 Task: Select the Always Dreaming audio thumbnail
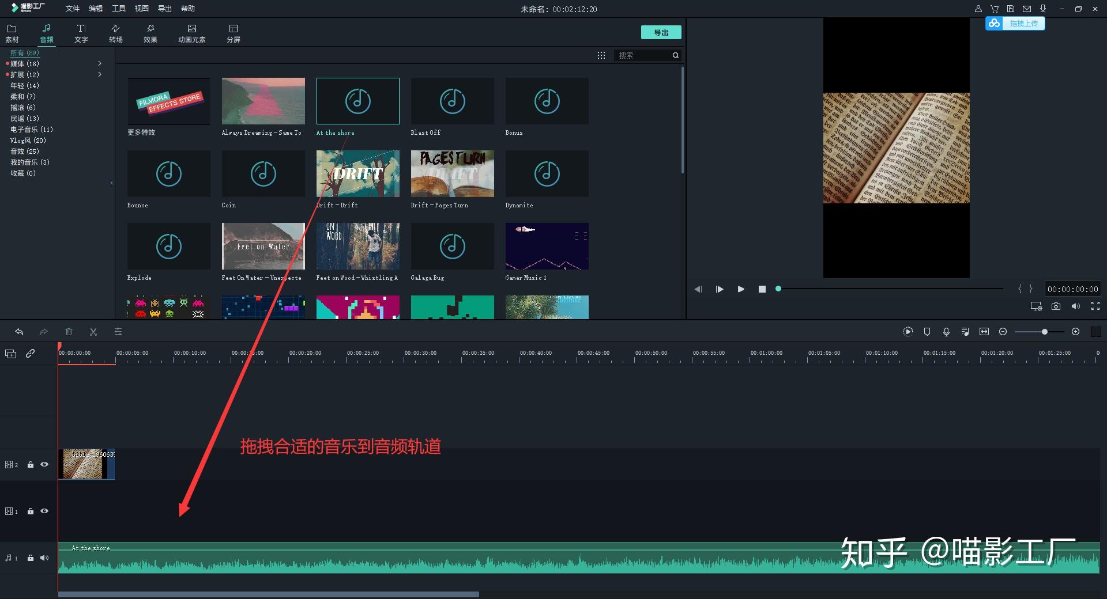[263, 101]
